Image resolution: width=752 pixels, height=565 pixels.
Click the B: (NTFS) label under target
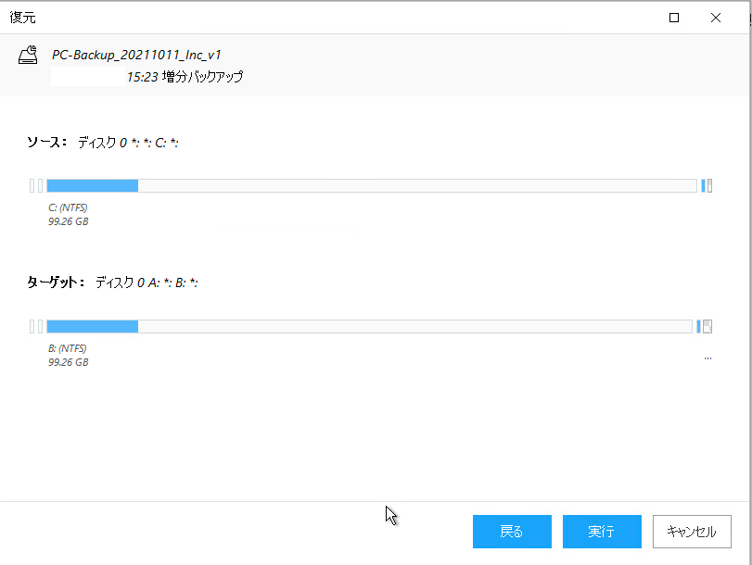tap(68, 348)
